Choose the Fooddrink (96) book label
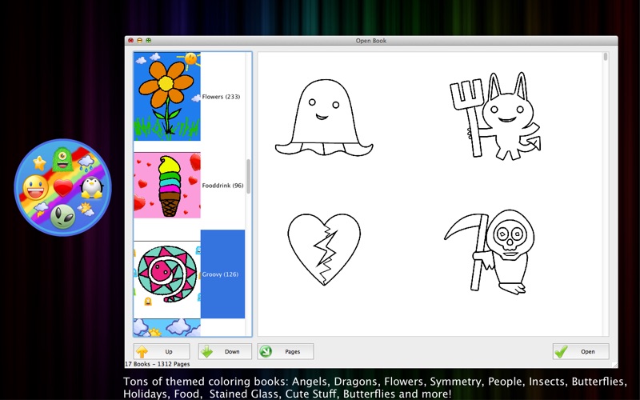This screenshot has width=640, height=400. point(222,186)
